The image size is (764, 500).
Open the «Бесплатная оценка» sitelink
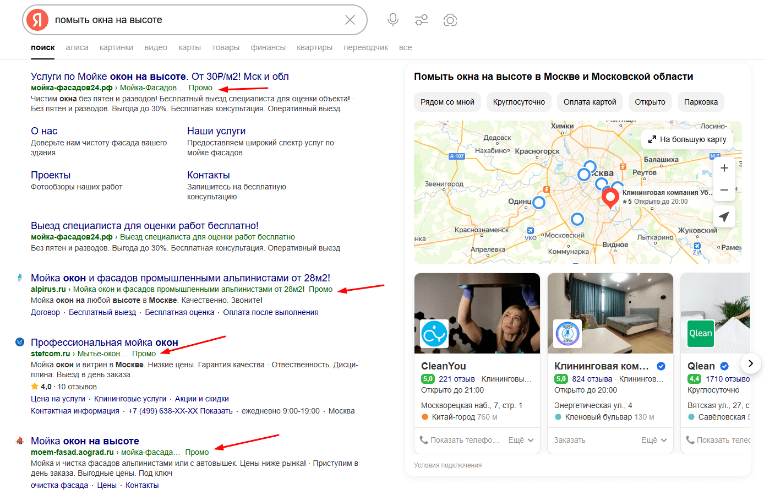(x=179, y=312)
